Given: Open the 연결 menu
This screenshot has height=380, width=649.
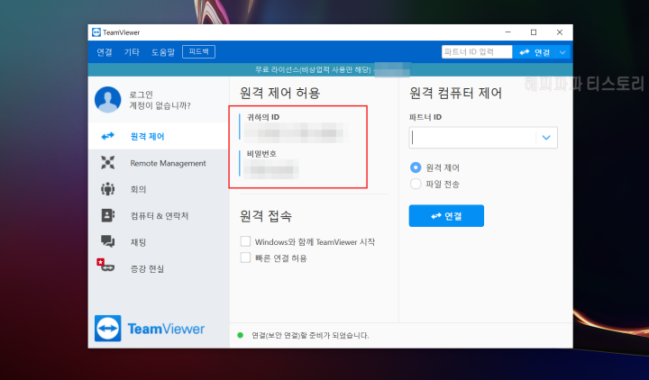Looking at the screenshot, I should pyautogui.click(x=105, y=52).
